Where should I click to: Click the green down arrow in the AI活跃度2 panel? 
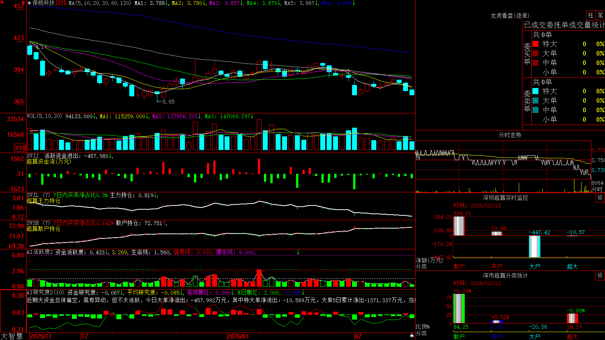click(298, 252)
